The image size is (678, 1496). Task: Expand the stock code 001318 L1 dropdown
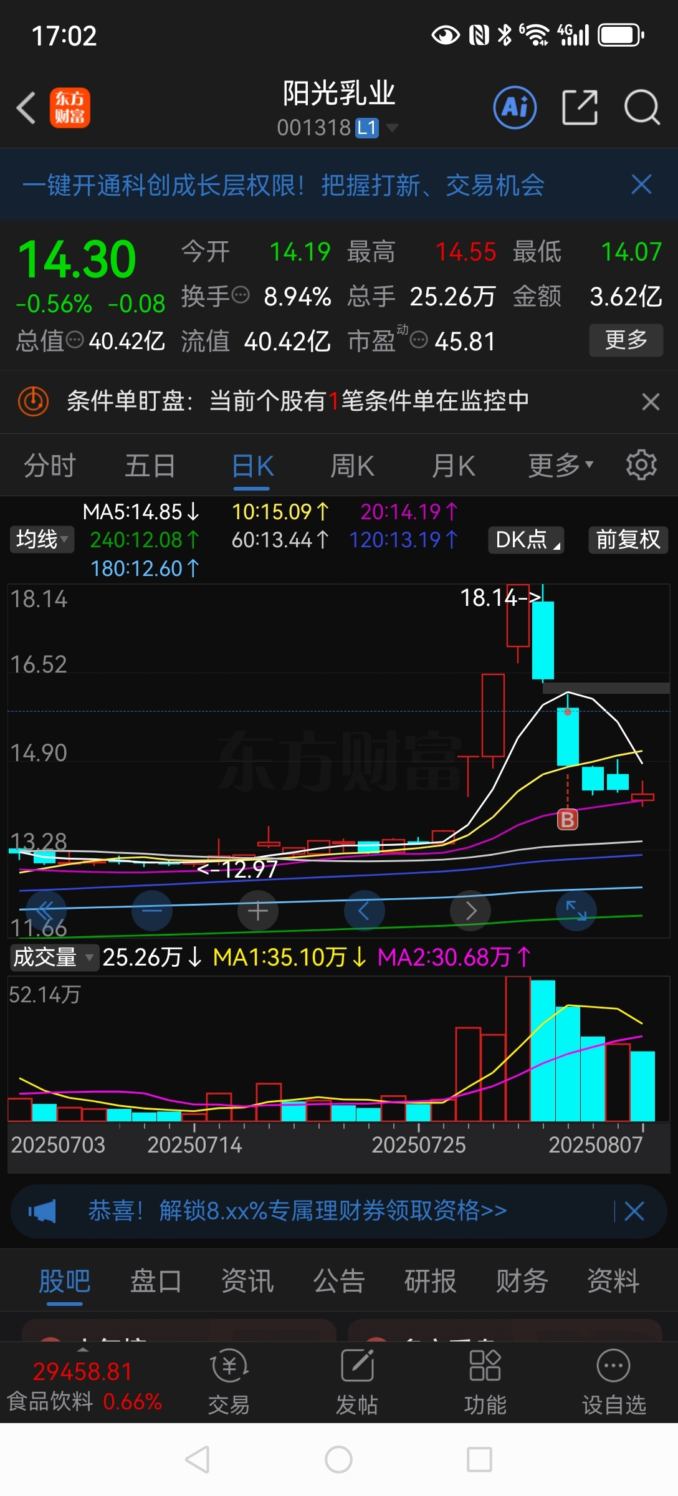337,128
